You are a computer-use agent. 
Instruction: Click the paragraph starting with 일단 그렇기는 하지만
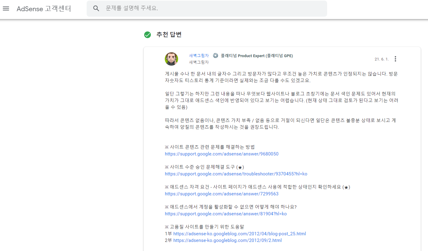282,100
